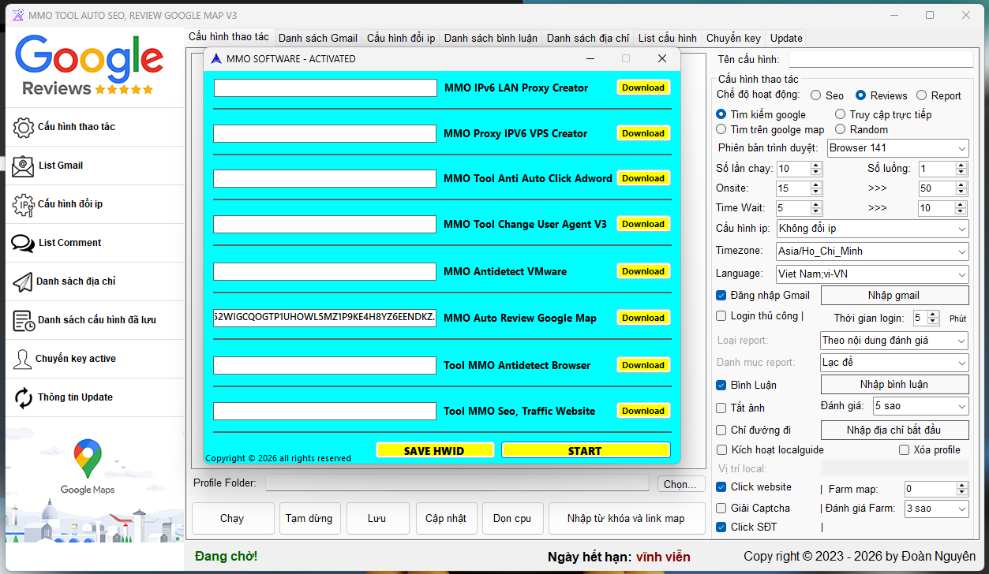
Task: Download MMO IPv6 LAN Proxy Creator
Action: coord(643,88)
